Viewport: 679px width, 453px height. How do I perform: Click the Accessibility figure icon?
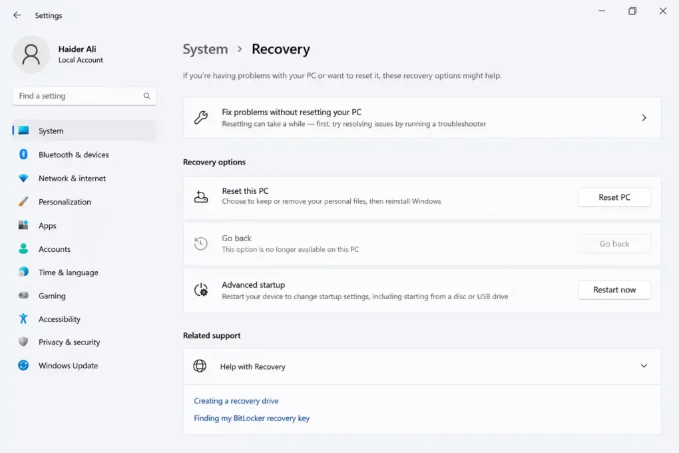23,318
